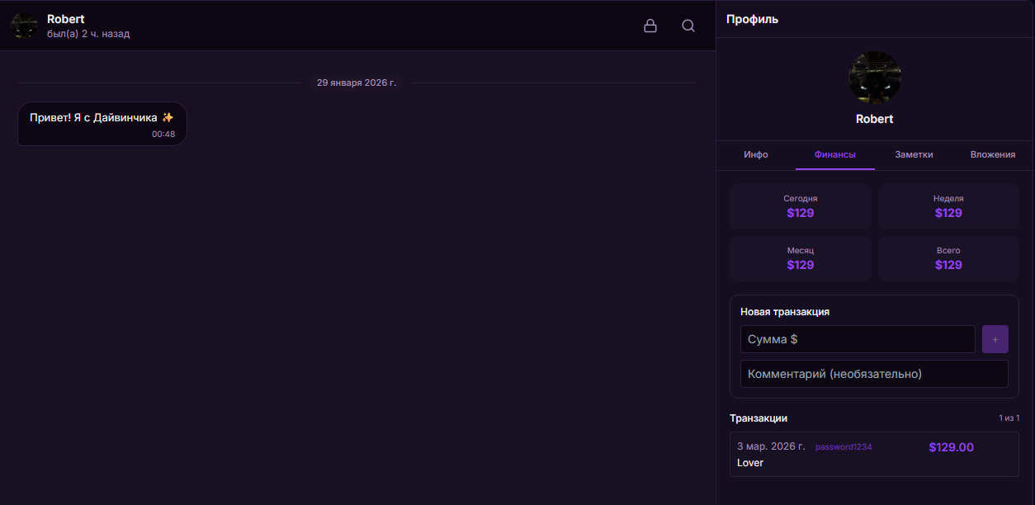
Task: Open the Месяц earnings card
Action: tap(800, 258)
